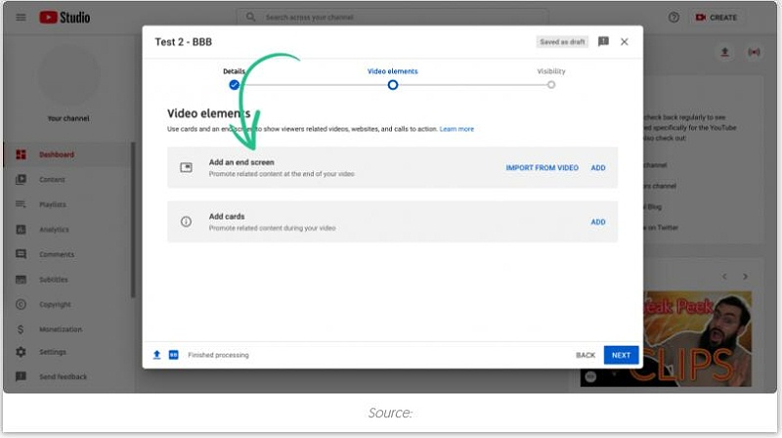This screenshot has width=782, height=438.
Task: Open the Learn more link
Action: (456, 129)
